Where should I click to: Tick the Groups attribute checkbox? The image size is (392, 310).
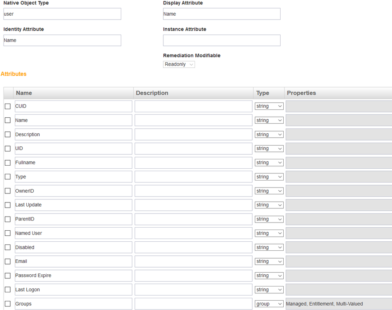[7, 304]
